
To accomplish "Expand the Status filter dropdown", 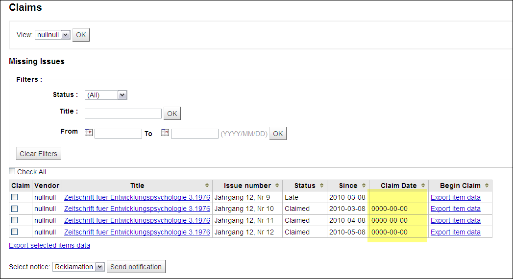I will [106, 95].
